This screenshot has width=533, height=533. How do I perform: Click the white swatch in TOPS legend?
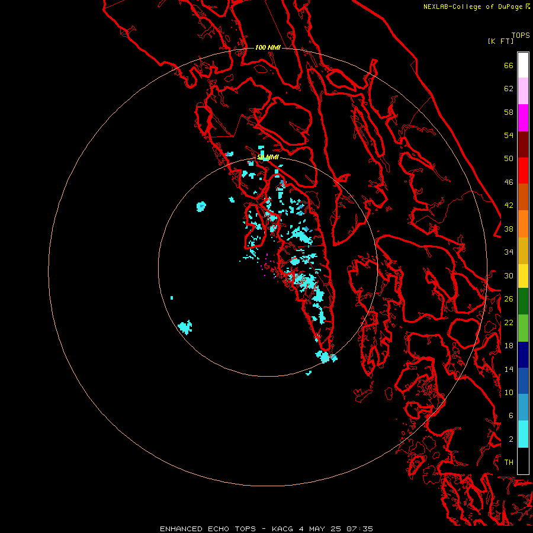(x=523, y=65)
